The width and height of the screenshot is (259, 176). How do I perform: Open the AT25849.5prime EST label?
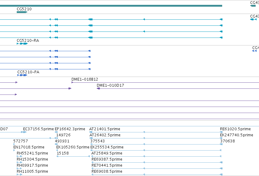pyautogui.click(x=107, y=153)
